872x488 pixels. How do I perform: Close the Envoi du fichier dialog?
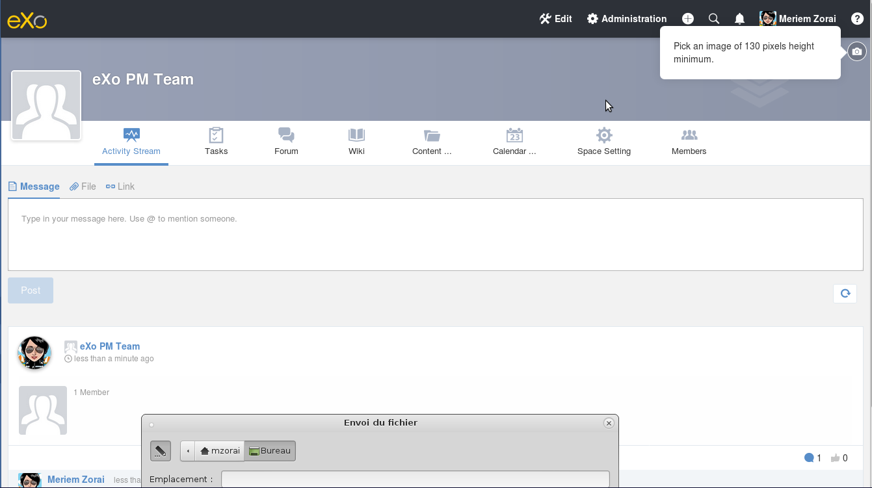609,423
